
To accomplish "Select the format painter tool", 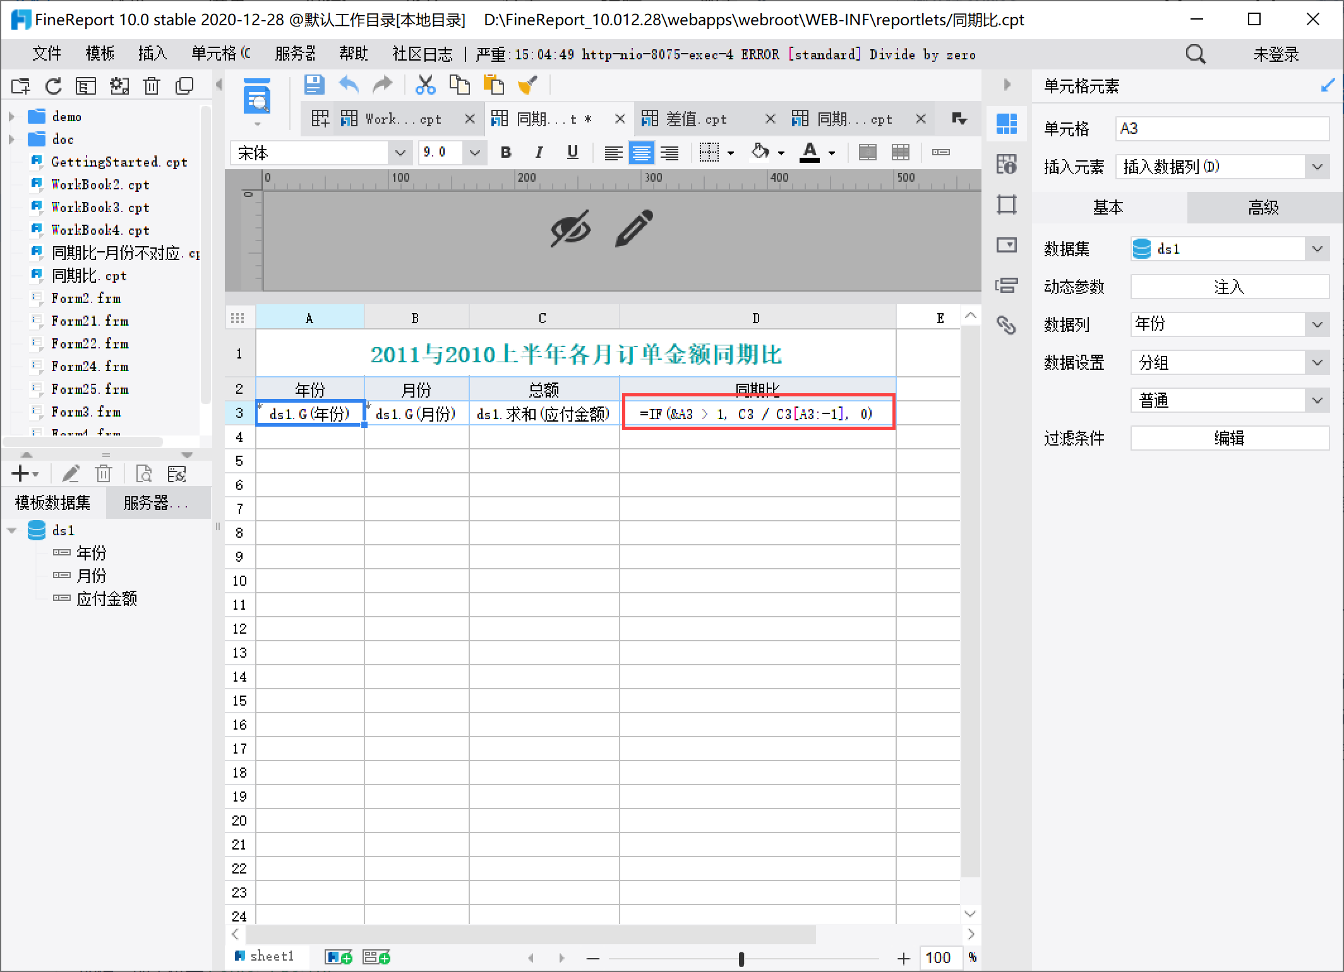I will click(x=529, y=84).
